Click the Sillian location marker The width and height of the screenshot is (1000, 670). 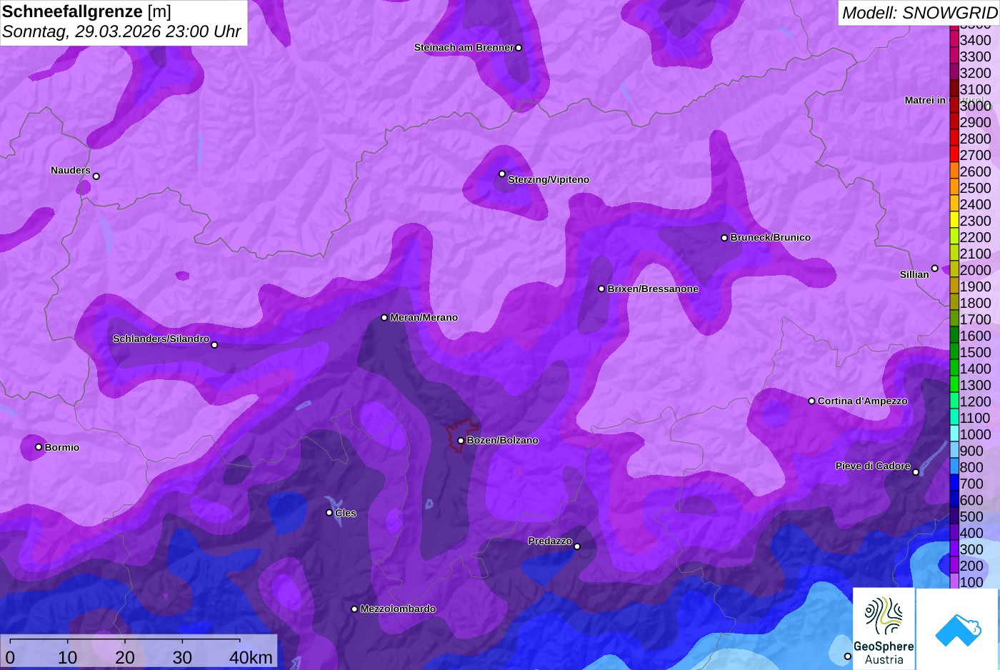935,269
